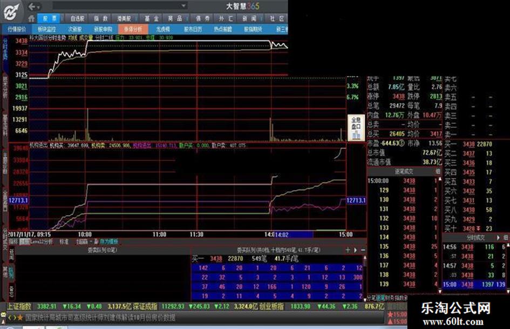The image size is (510, 329).
Task: Click the right arrow in 分时成交 header
Action: (498, 238)
